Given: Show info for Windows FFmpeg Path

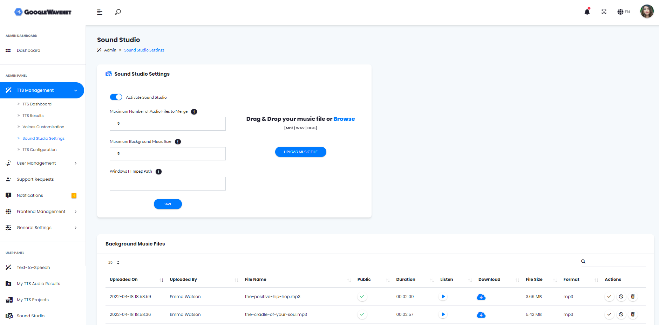Looking at the screenshot, I should [159, 172].
